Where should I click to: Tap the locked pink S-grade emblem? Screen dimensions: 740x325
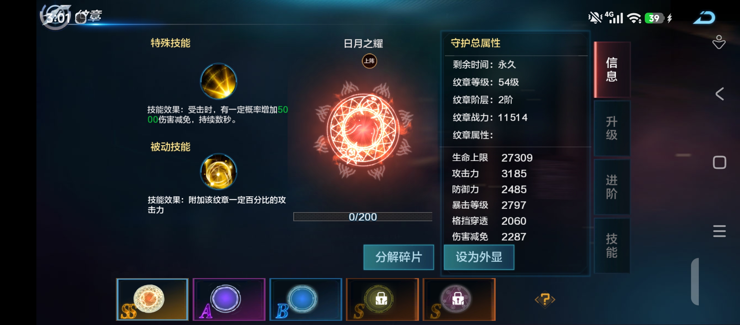tap(459, 299)
